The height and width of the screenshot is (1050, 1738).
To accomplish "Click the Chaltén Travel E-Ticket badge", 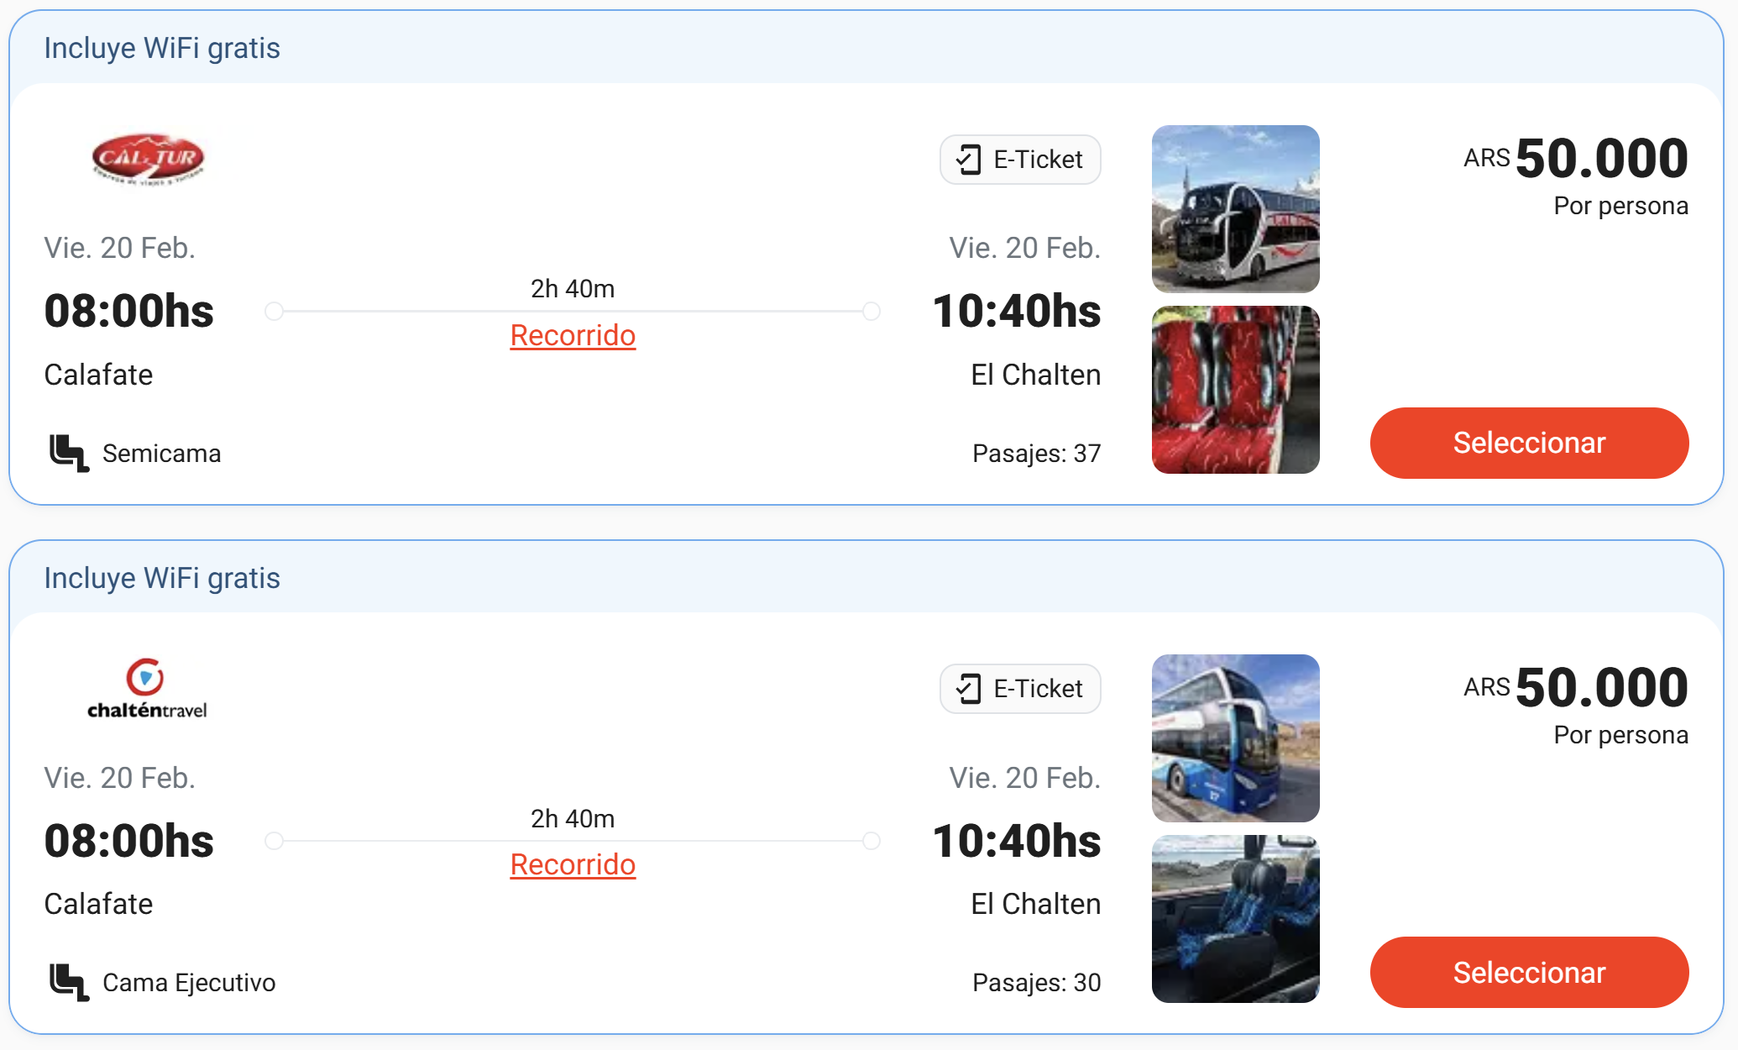I will [x=1020, y=689].
